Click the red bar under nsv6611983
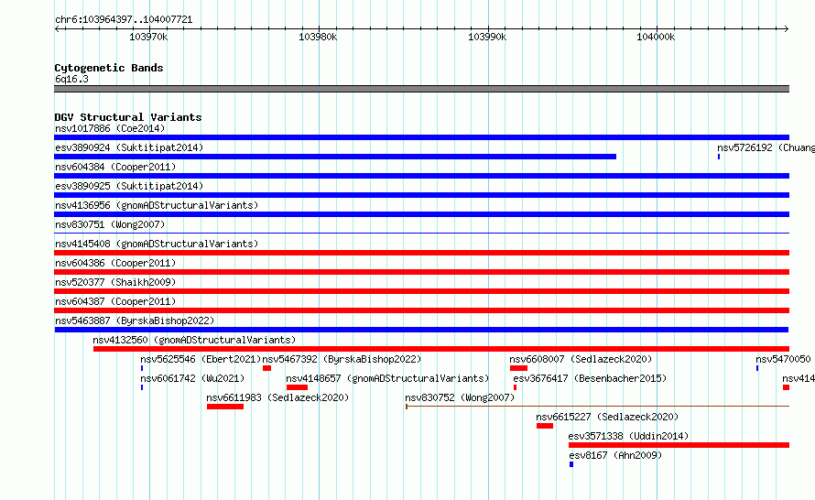The width and height of the screenshot is (815, 500). 225,407
